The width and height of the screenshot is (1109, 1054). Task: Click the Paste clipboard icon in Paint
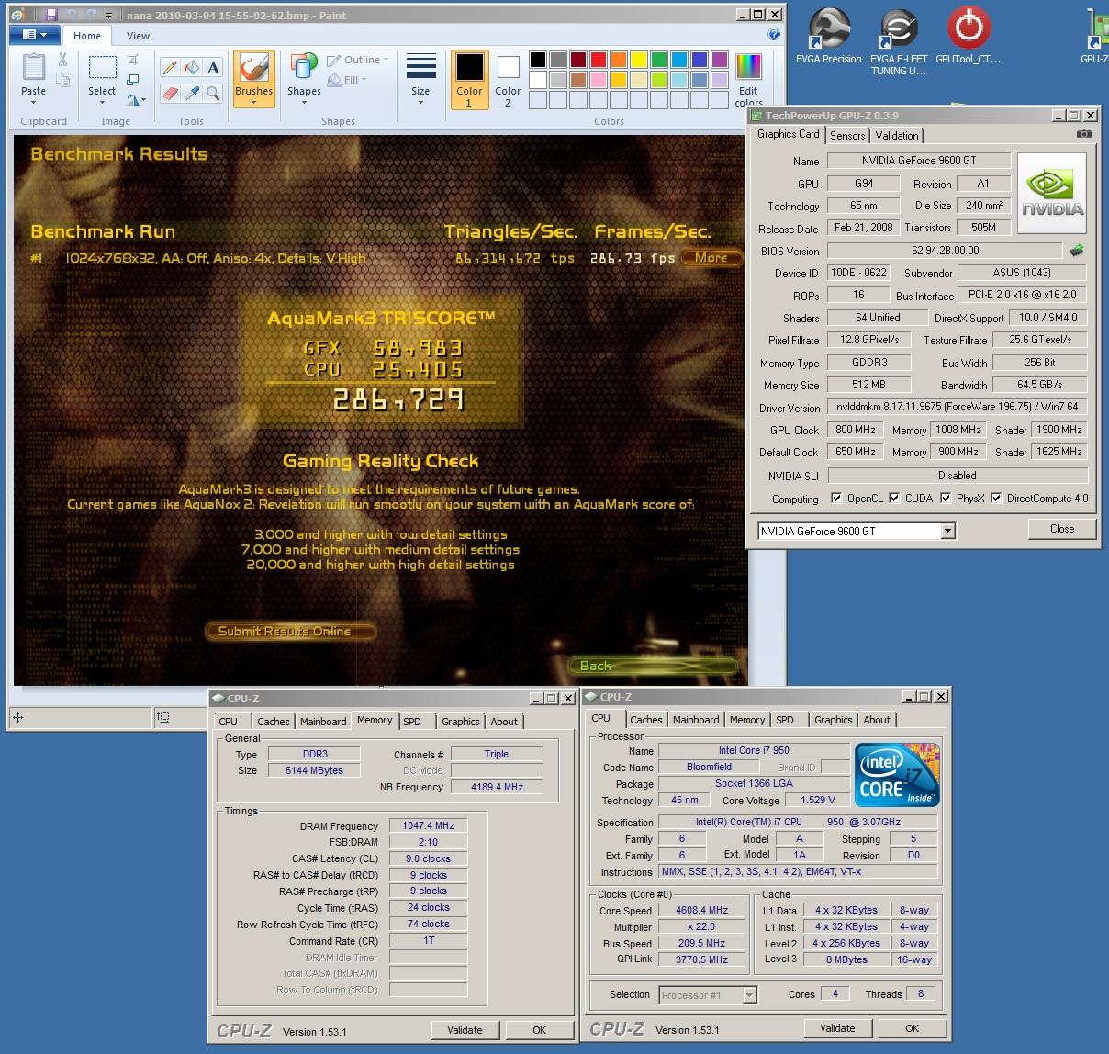point(33,68)
